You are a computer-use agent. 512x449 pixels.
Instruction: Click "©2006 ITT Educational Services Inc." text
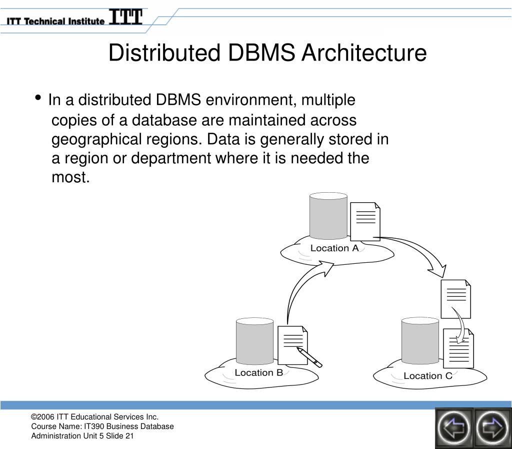pos(94,417)
